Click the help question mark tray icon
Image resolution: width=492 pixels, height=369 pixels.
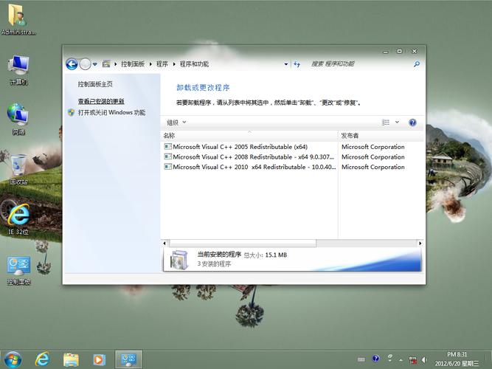[375, 359]
